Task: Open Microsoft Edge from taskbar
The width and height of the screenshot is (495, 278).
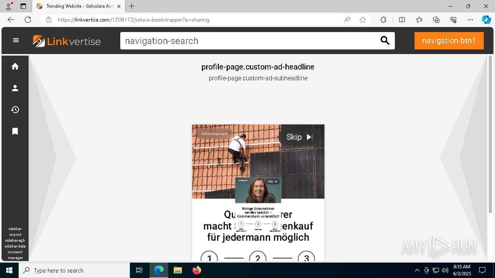Action: point(159,270)
